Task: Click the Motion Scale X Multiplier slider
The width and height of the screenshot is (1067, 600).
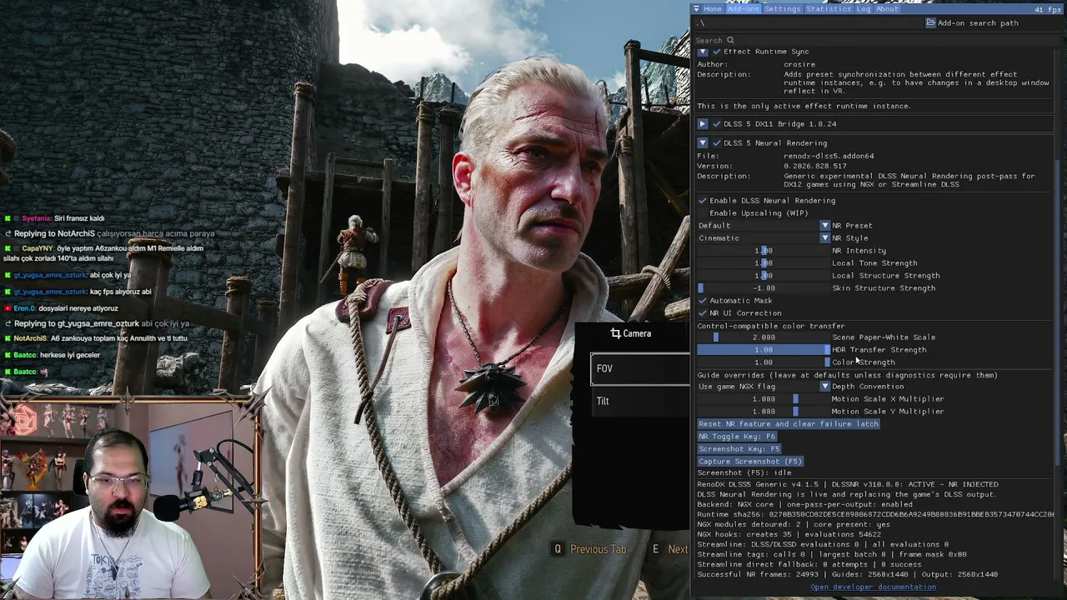Action: pyautogui.click(x=764, y=399)
